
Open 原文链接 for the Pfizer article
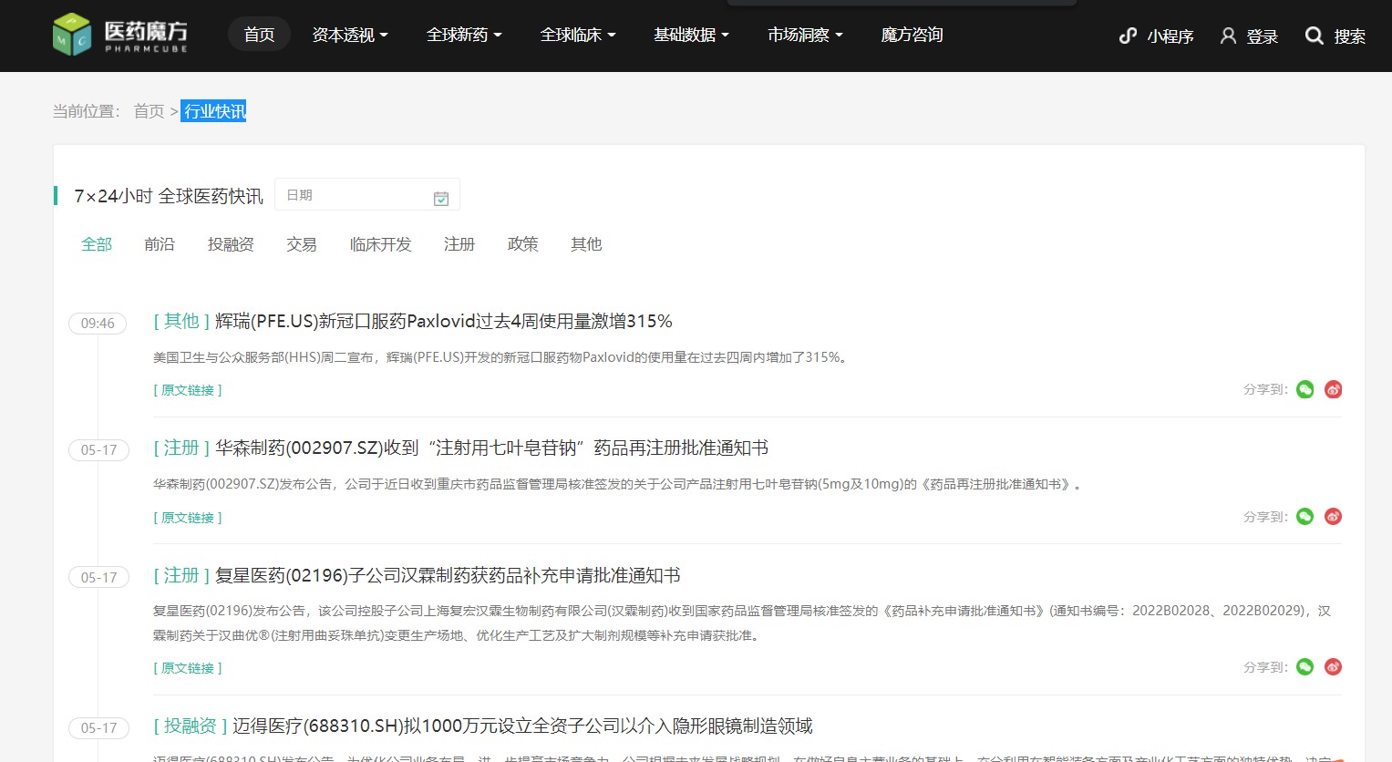pos(188,390)
